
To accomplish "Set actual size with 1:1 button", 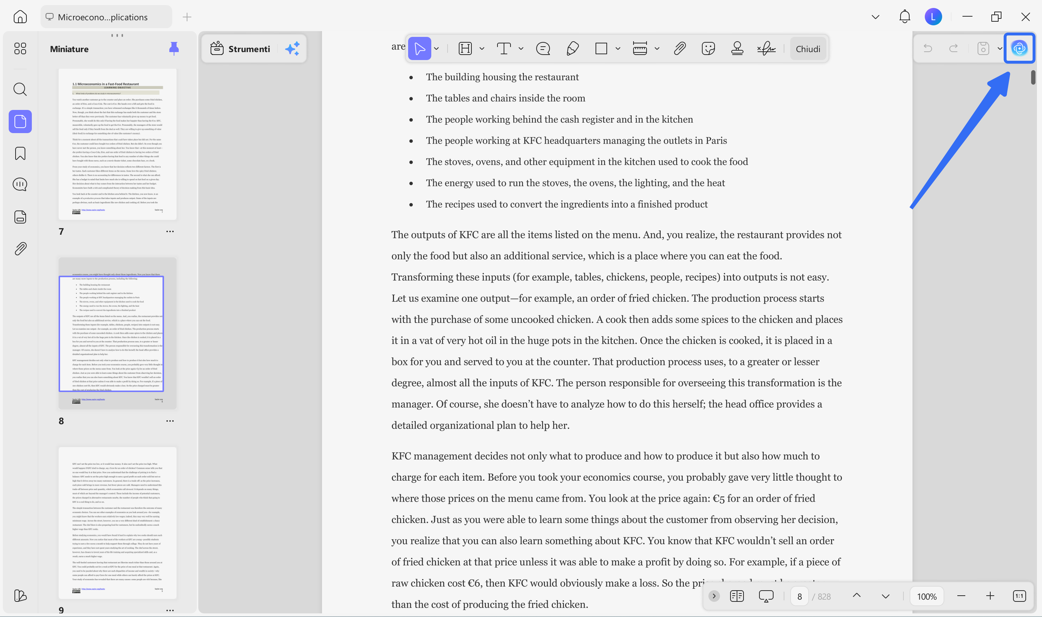I will click(x=1019, y=596).
